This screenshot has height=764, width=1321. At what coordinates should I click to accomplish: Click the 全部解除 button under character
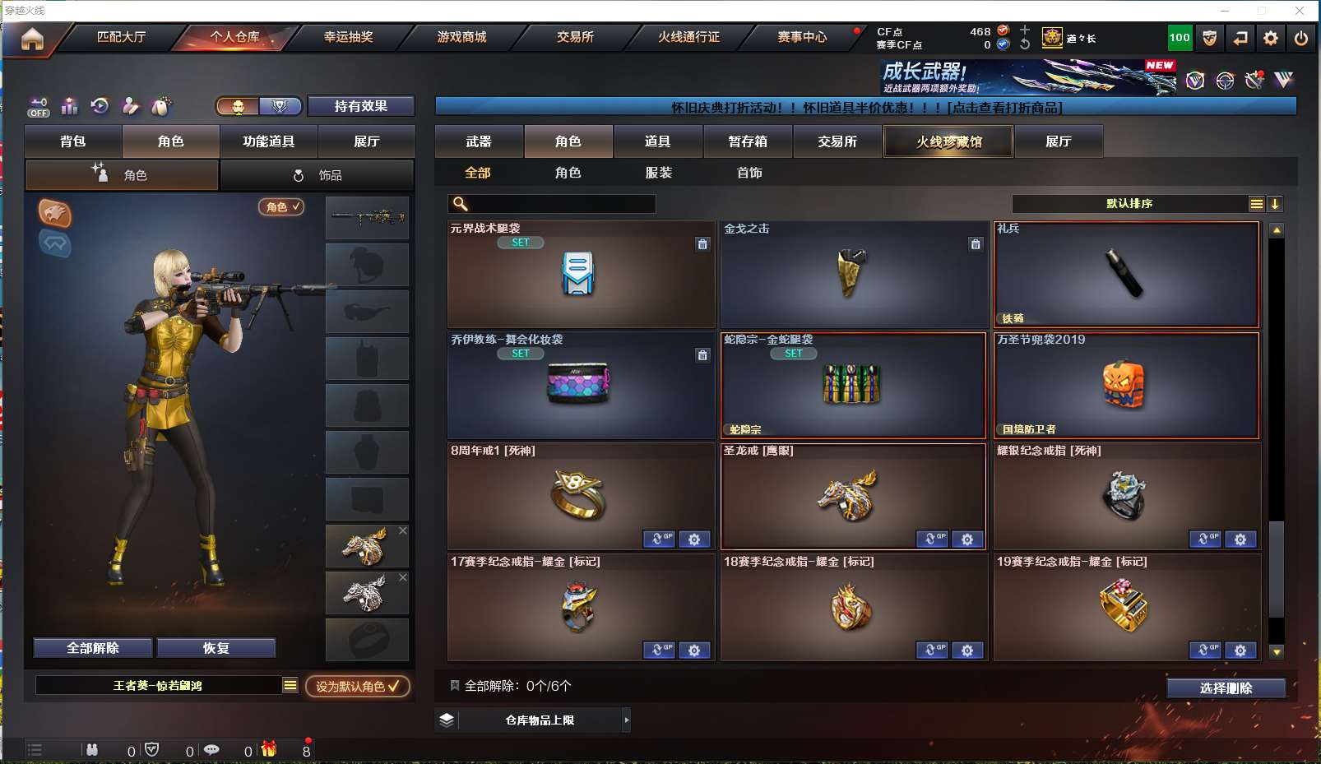point(93,648)
